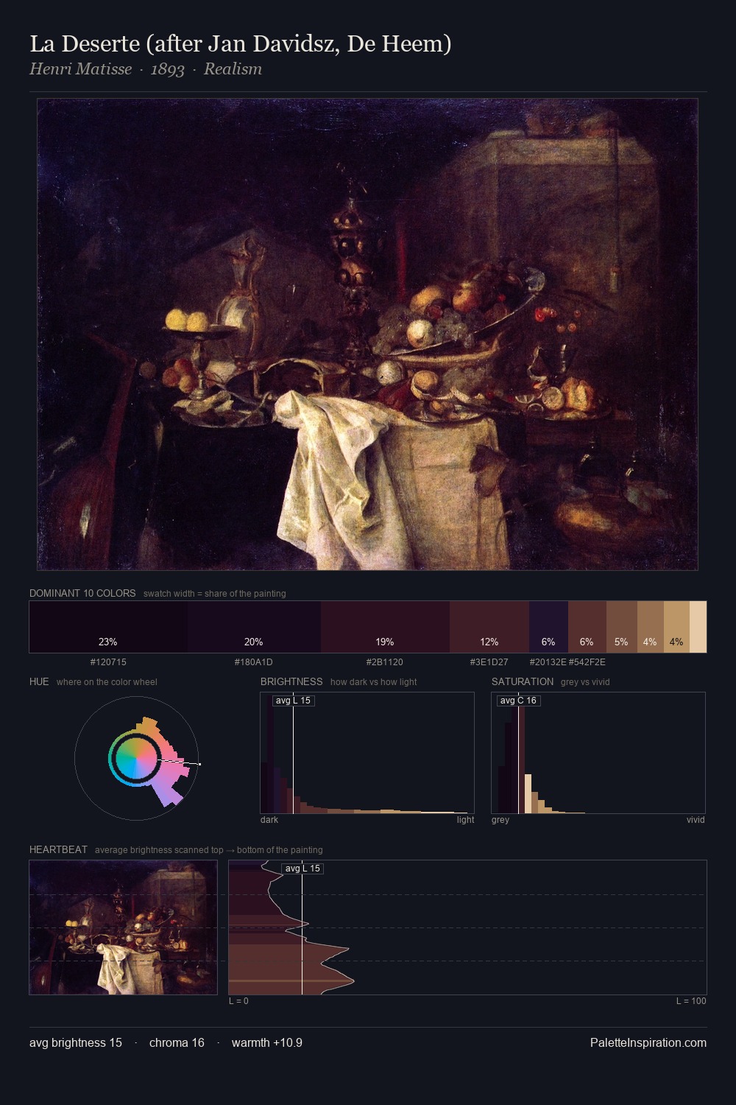736x1105 pixels.
Task: Click the 'vivid' axis label under Saturation
Action: (x=696, y=820)
